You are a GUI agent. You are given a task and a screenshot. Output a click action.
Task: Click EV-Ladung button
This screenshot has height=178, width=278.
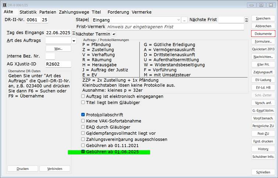pos(263,80)
